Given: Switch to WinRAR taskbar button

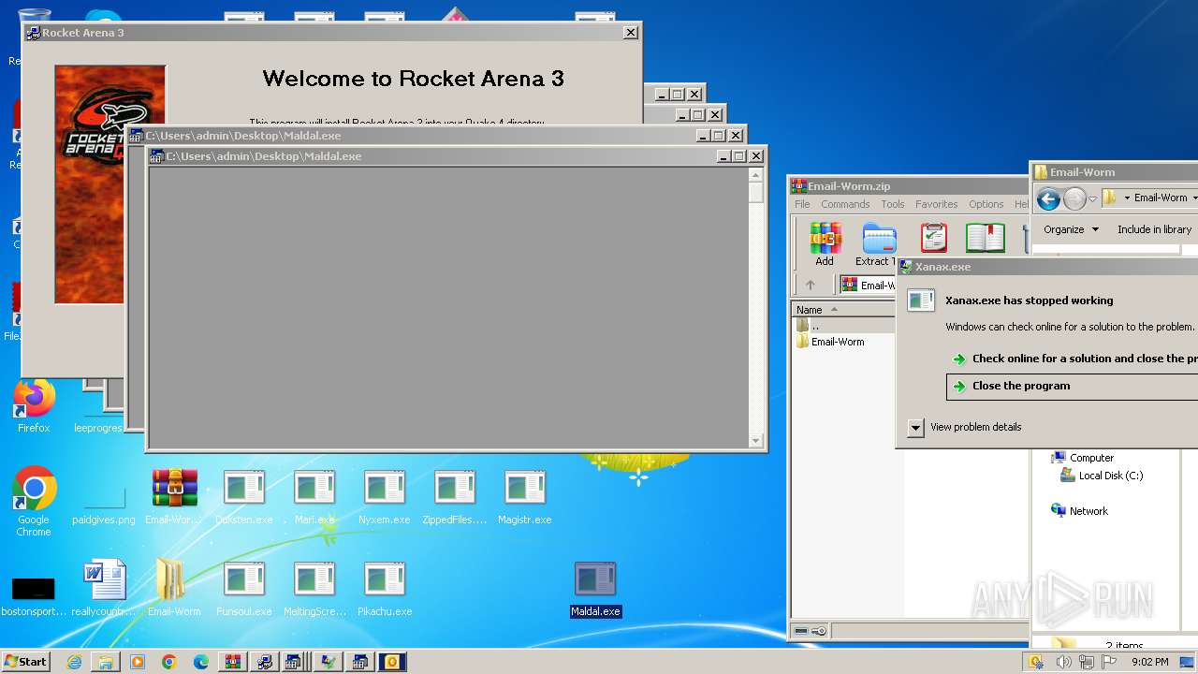Looking at the screenshot, I should point(233,662).
